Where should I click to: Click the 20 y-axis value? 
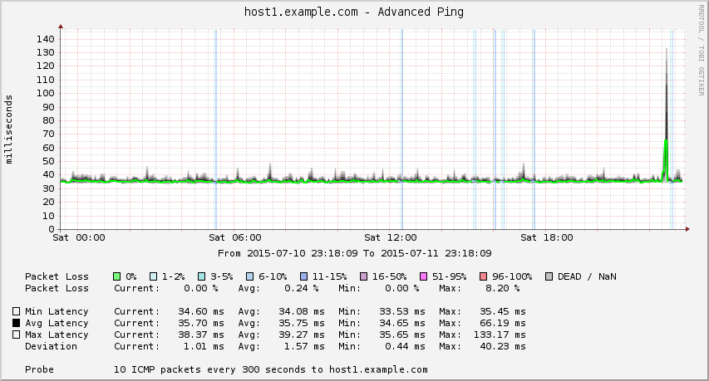(x=48, y=203)
